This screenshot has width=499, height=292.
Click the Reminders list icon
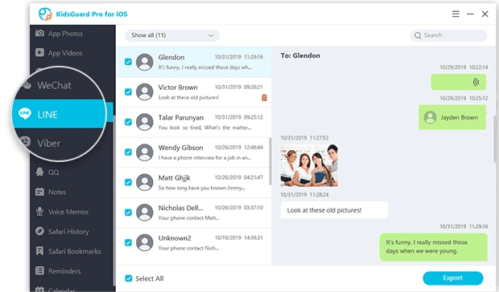pos(39,271)
